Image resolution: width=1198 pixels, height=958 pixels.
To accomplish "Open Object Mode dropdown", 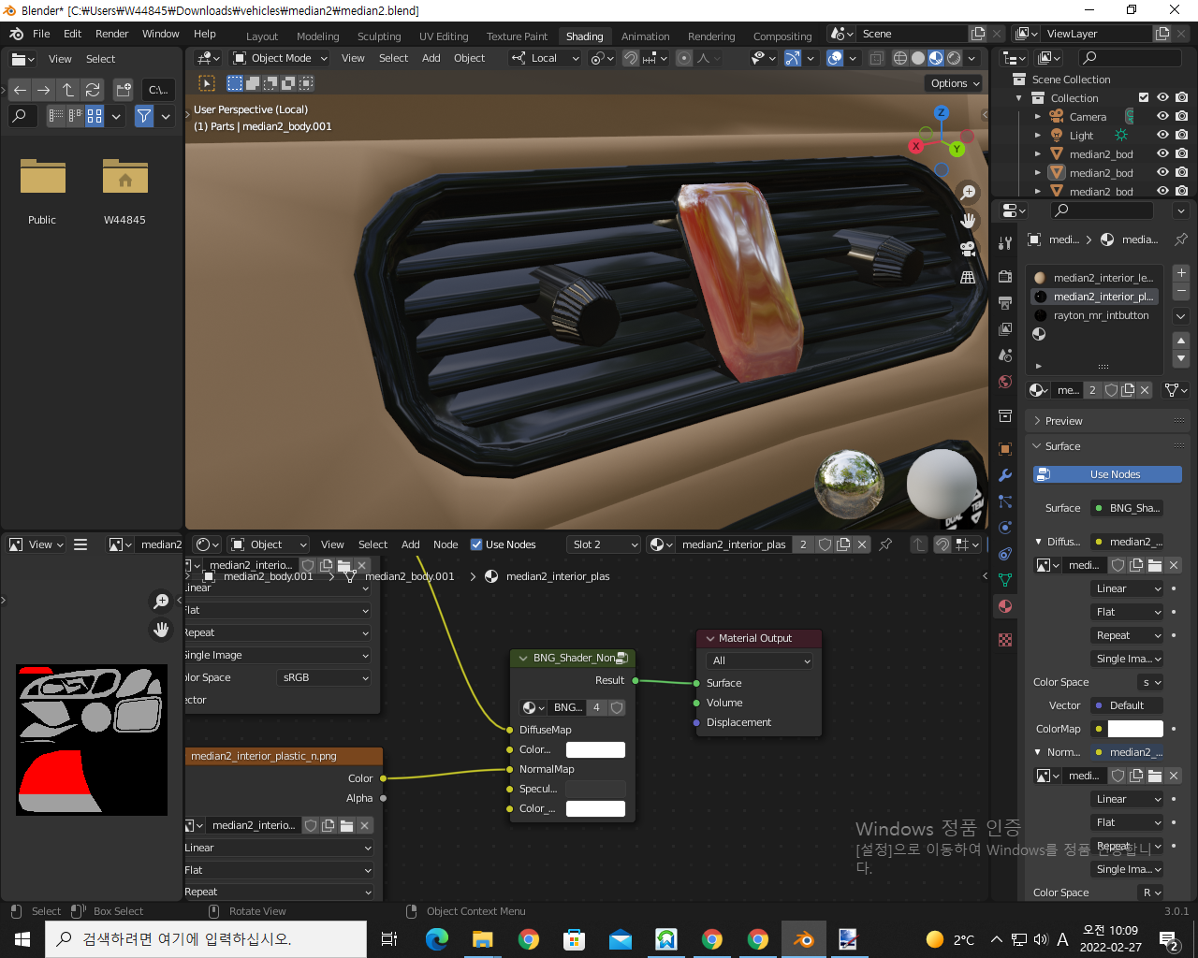I will pyautogui.click(x=280, y=58).
